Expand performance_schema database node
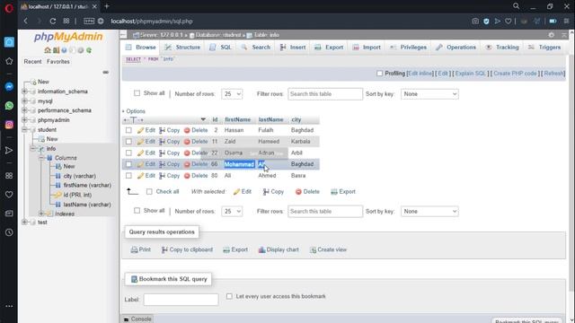The image size is (575, 323). tap(24, 110)
